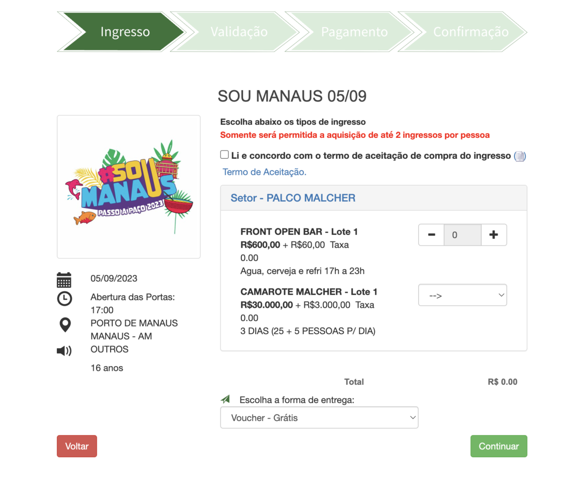Check the purchase terms agreement checkbox
Viewport: 579px width, 503px height.
coord(224,155)
